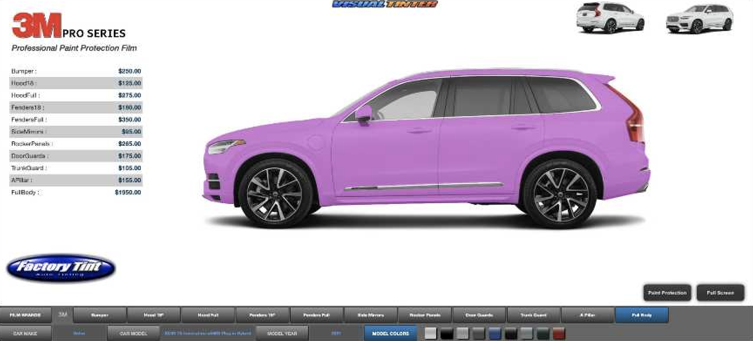Show the front three-quarter car view thumbnail
753x341 pixels.
(x=699, y=19)
